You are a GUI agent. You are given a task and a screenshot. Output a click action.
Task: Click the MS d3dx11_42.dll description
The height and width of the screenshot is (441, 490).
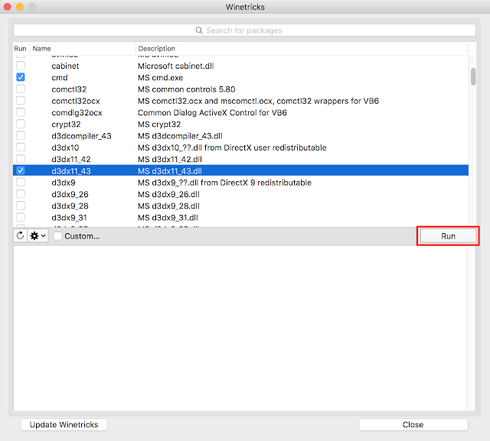pos(170,160)
